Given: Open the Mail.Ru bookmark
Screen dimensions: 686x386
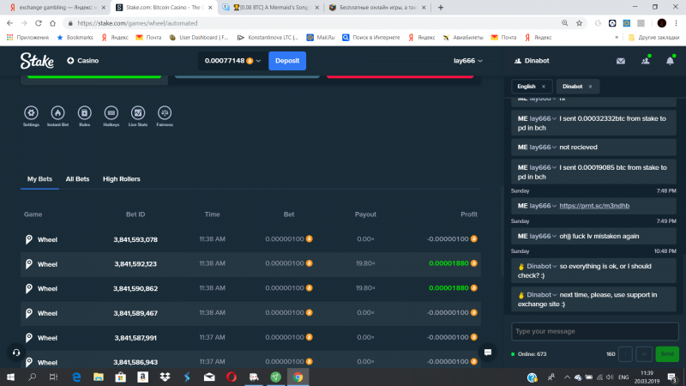Looking at the screenshot, I should pyautogui.click(x=321, y=38).
